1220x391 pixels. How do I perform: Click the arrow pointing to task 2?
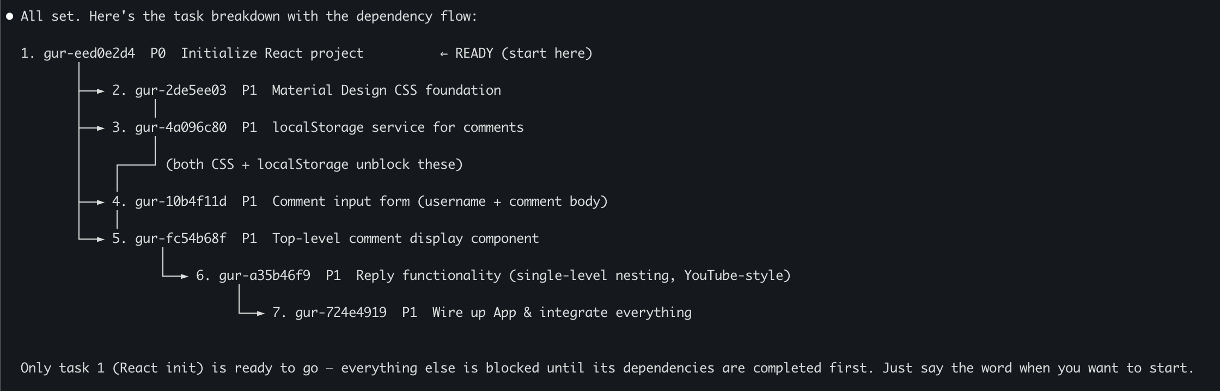(100, 91)
